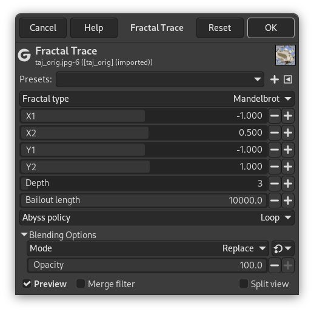Increase the Y1 value

pyautogui.click(x=288, y=150)
